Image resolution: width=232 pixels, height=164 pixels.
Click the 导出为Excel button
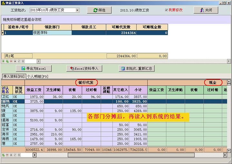(x=34, y=68)
